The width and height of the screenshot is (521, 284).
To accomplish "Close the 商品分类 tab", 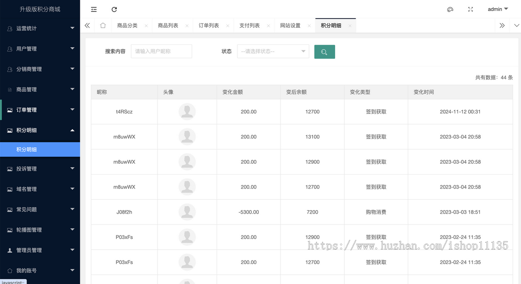I will (146, 26).
